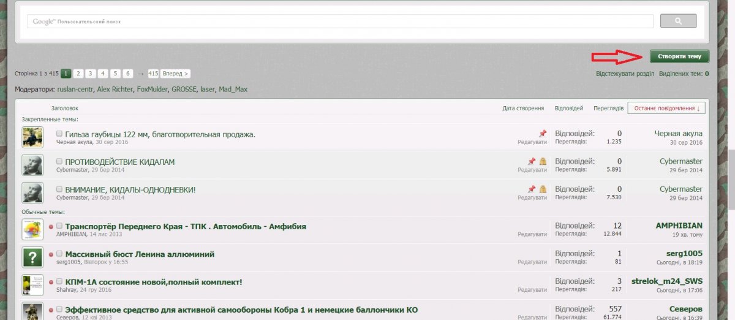The image size is (735, 320).
Task: Open thread 'ПРОТИВОДЕЙСТВИЕ КИДАЛАМ'
Action: (x=120, y=162)
